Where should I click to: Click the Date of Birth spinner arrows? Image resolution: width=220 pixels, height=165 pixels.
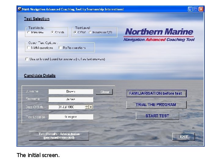pyautogui.click(x=87, y=107)
